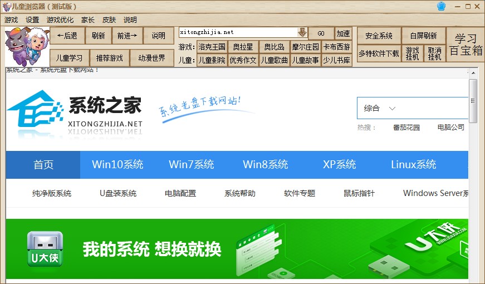Open the Windows Server link
This screenshot has height=284, width=485.
tap(435, 193)
